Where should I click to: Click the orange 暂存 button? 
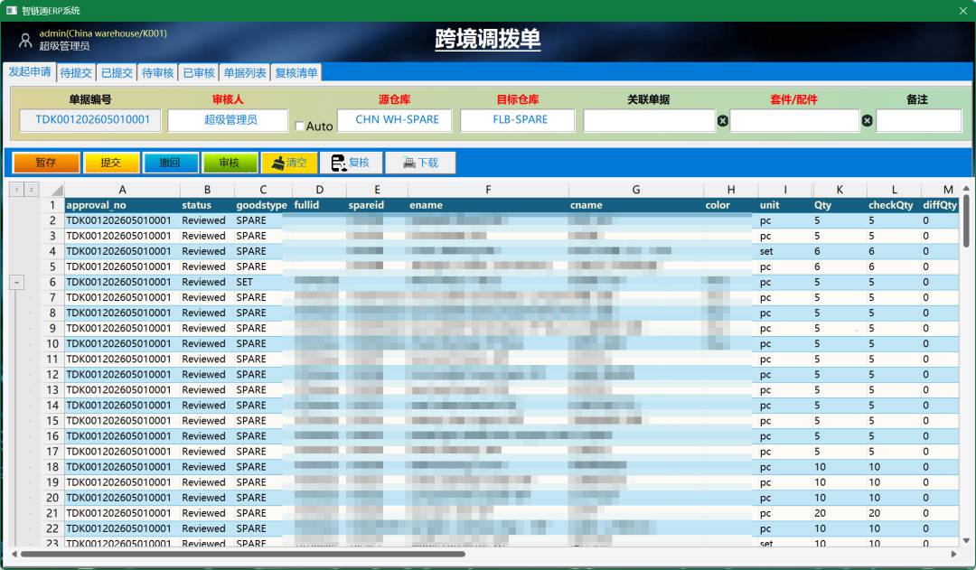[46, 163]
